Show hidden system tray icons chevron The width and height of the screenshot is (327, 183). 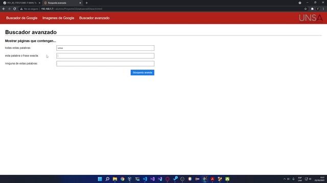[284, 179]
